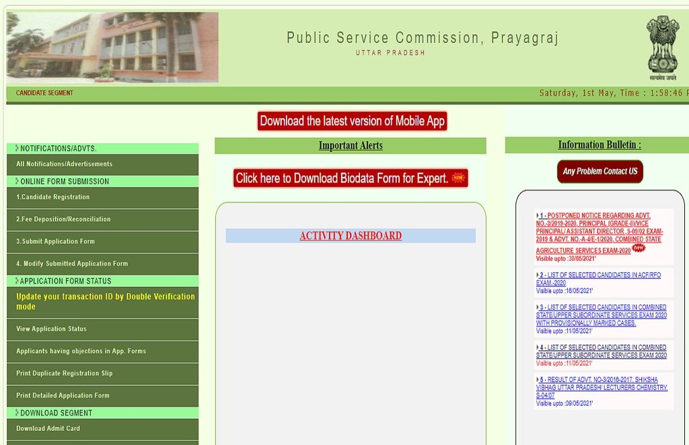Open bulletin 4 Combined State Services link
Image resolution: width=689 pixels, height=445 pixels.
pos(601,351)
